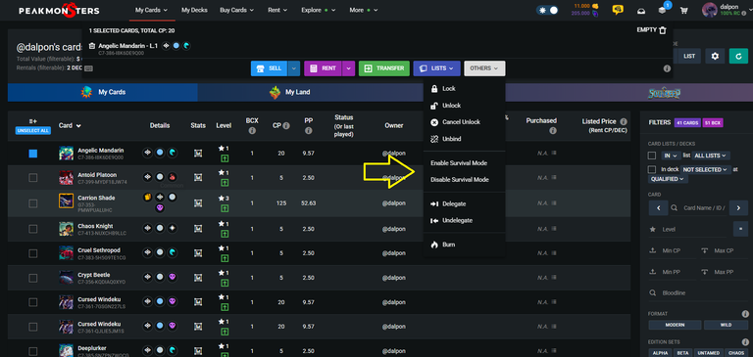Open the yellow chat bubble icon

click(x=618, y=10)
